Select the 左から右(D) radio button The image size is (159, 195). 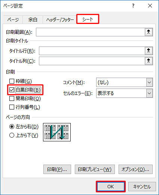[x=12, y=127]
